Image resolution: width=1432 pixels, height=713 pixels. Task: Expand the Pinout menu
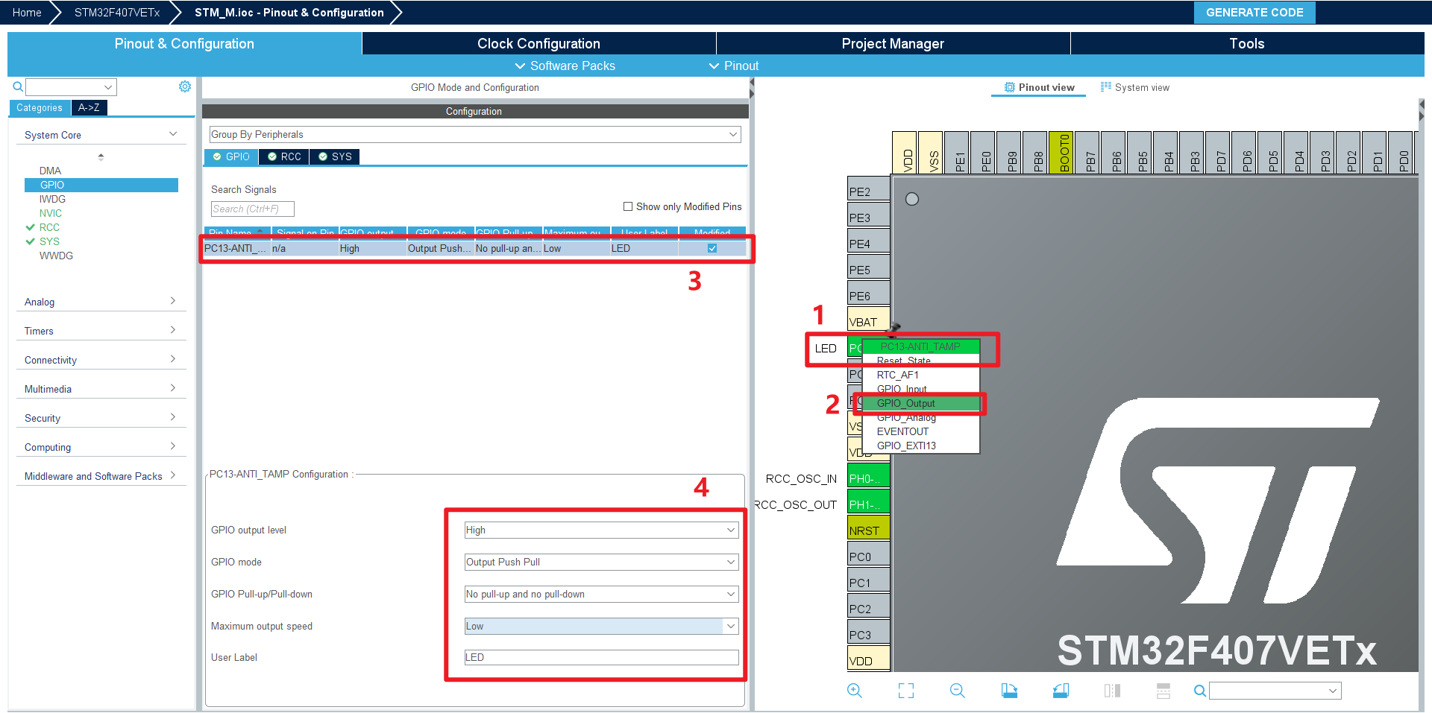734,66
